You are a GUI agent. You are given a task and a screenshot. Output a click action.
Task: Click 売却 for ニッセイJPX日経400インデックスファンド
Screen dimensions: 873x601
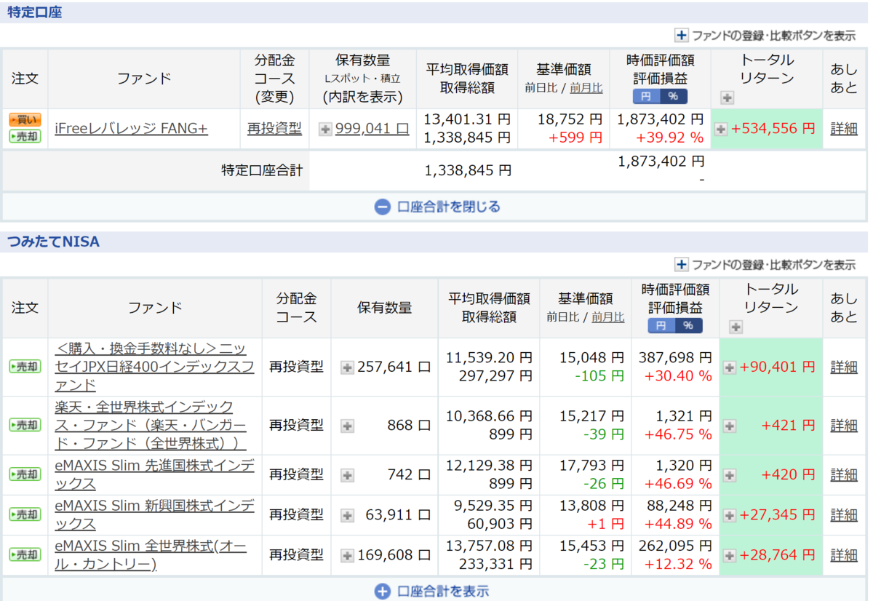(x=25, y=367)
